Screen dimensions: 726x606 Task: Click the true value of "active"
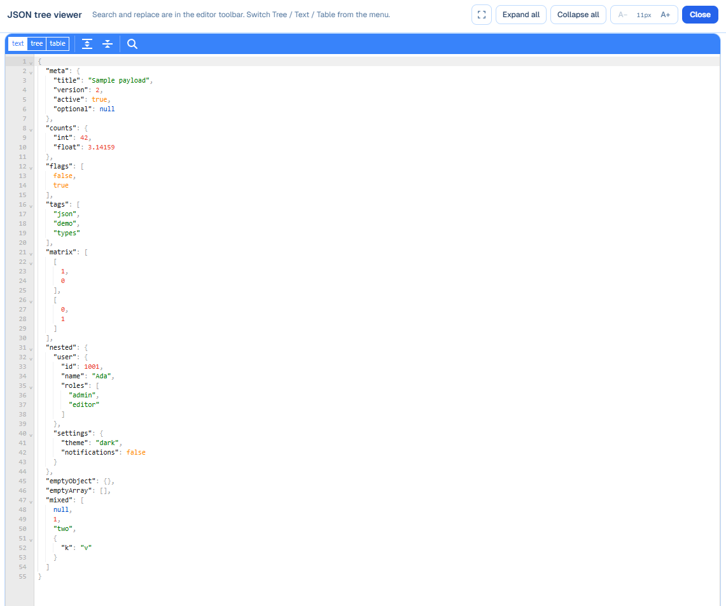(x=99, y=99)
